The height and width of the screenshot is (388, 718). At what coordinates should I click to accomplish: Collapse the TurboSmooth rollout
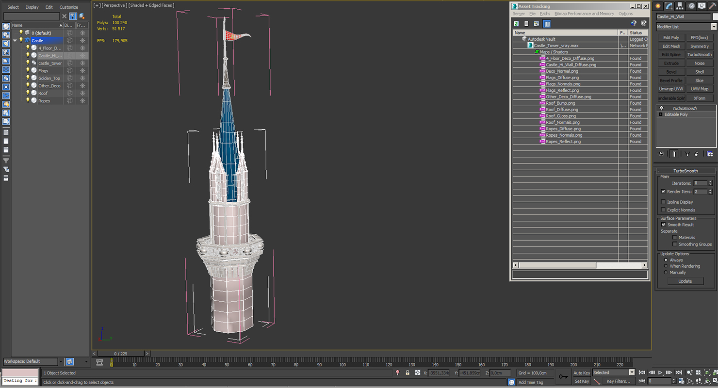tap(685, 171)
